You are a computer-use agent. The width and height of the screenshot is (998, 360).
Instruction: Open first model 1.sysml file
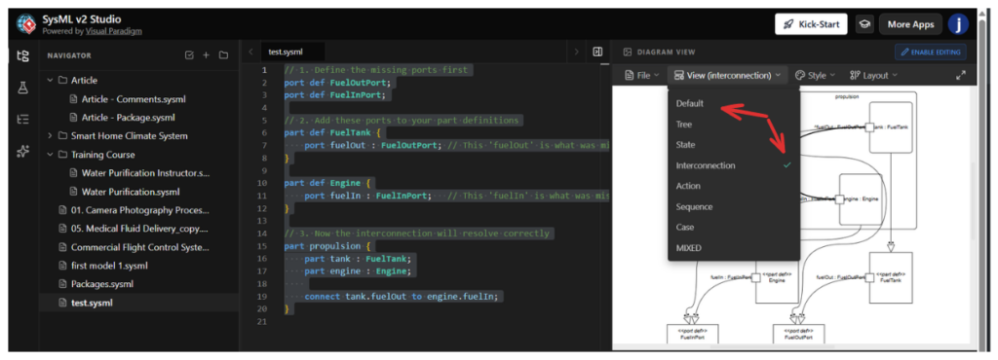coord(109,266)
